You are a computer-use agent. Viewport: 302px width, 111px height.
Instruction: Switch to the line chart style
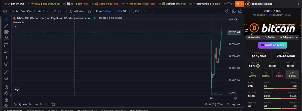click(54, 11)
